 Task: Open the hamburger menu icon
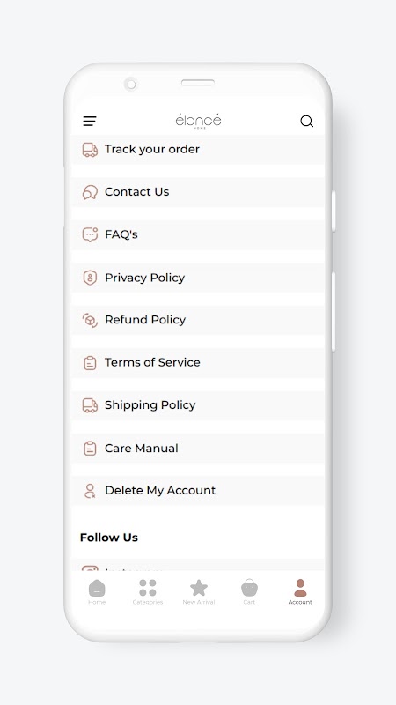click(90, 121)
